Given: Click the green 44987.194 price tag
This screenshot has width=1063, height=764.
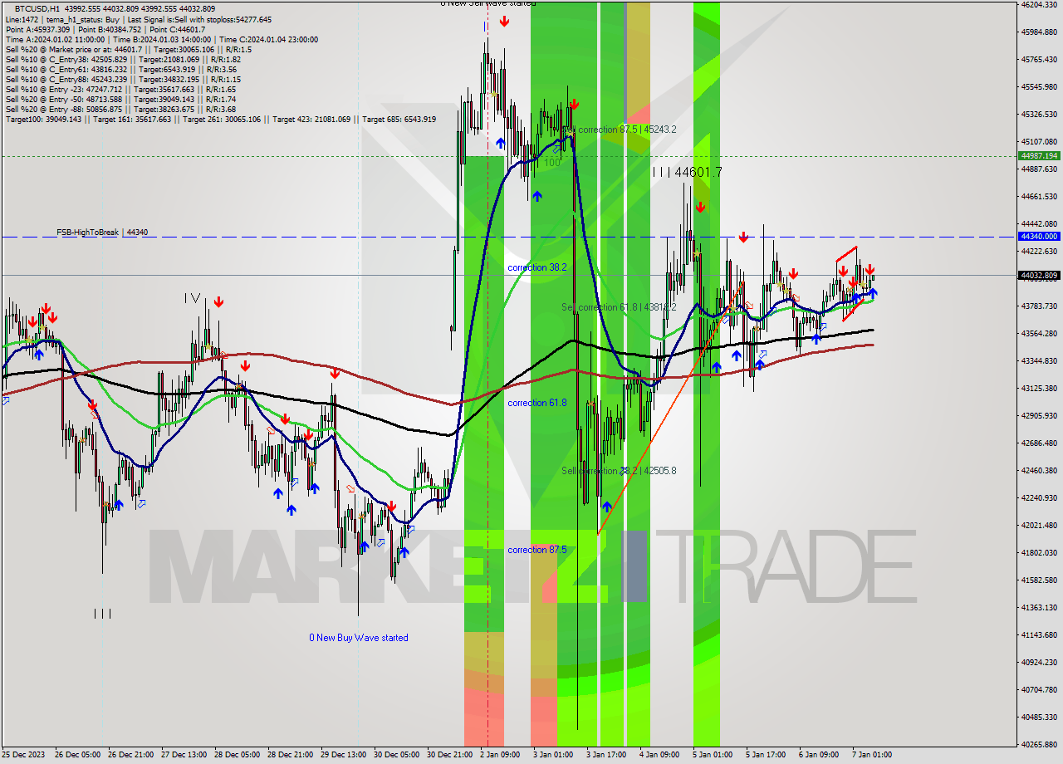Looking at the screenshot, I should point(1038,156).
